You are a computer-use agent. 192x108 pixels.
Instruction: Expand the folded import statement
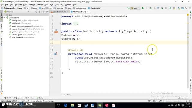(61, 24)
